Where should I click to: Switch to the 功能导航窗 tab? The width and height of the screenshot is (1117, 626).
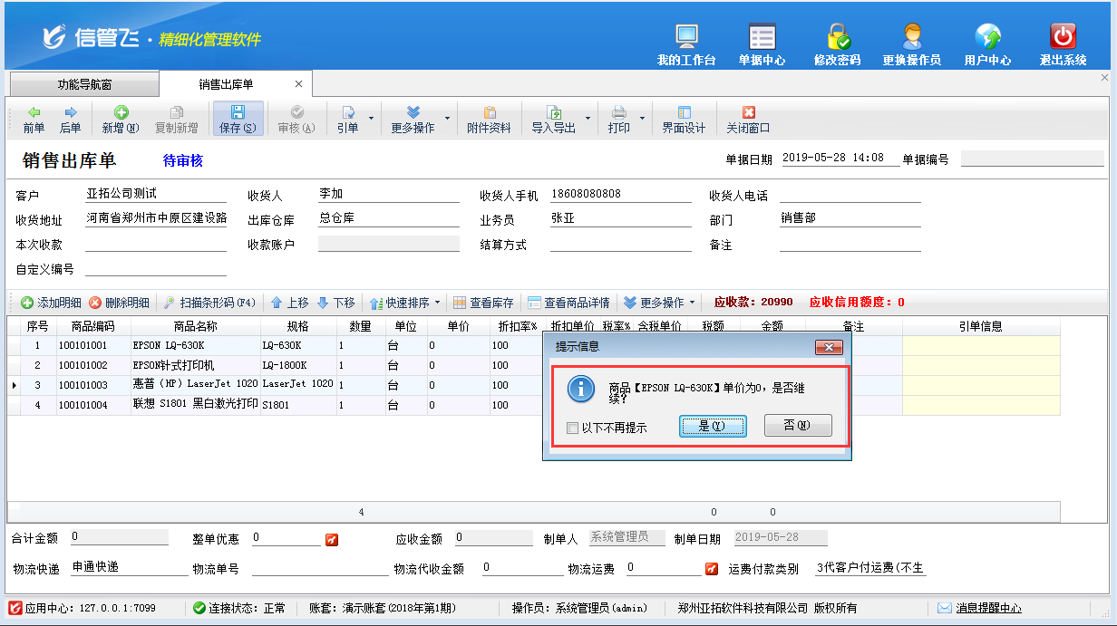pyautogui.click(x=84, y=84)
